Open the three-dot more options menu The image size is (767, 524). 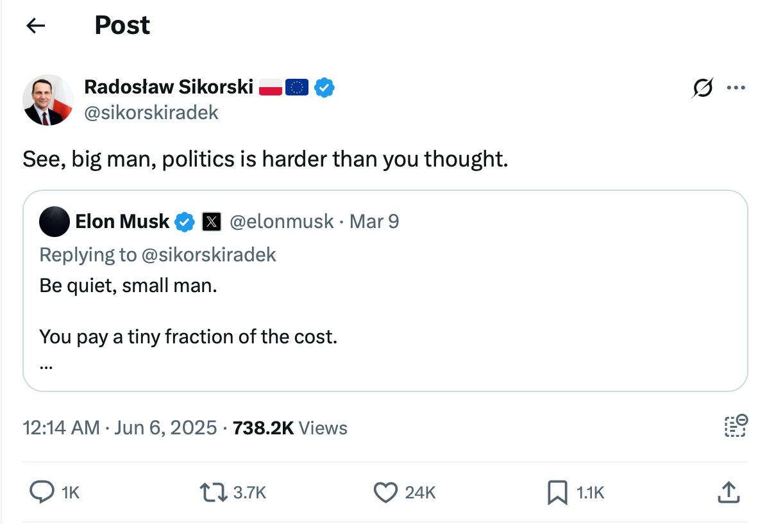click(736, 88)
